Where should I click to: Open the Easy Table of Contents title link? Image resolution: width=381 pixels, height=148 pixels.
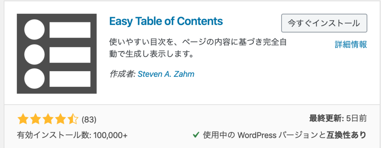click(166, 21)
